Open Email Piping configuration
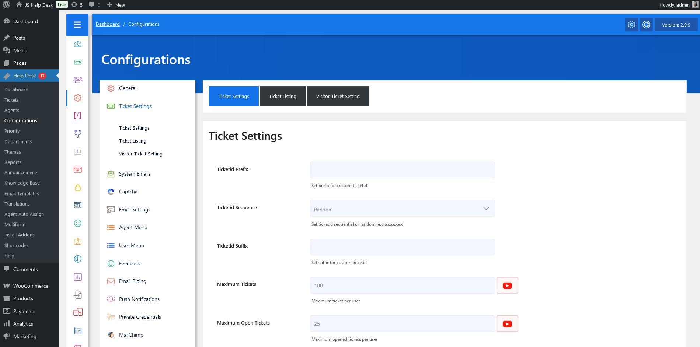 point(132,281)
